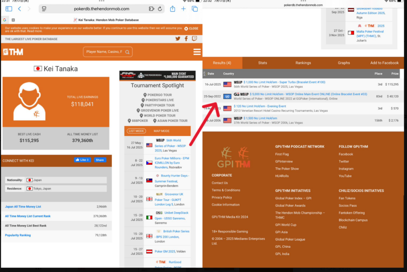Go back with the browser back arrow
Image resolution: width=407 pixels, height=272 pixels.
19,9
